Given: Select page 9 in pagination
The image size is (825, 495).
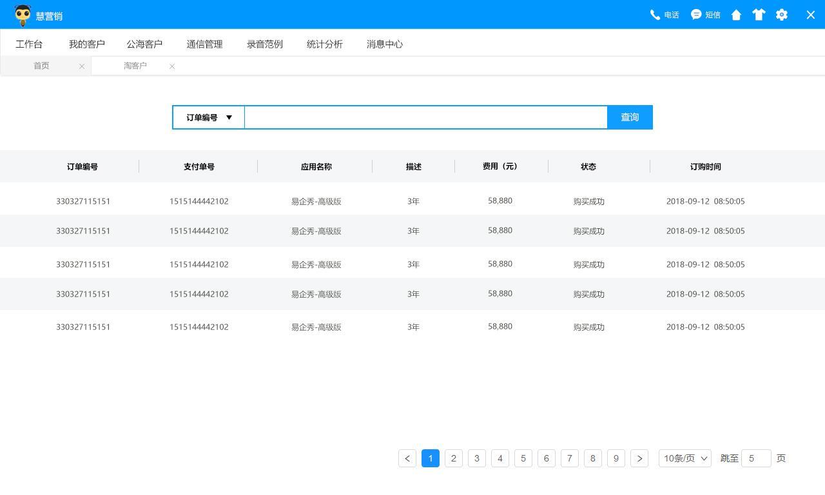Looking at the screenshot, I should (x=616, y=458).
